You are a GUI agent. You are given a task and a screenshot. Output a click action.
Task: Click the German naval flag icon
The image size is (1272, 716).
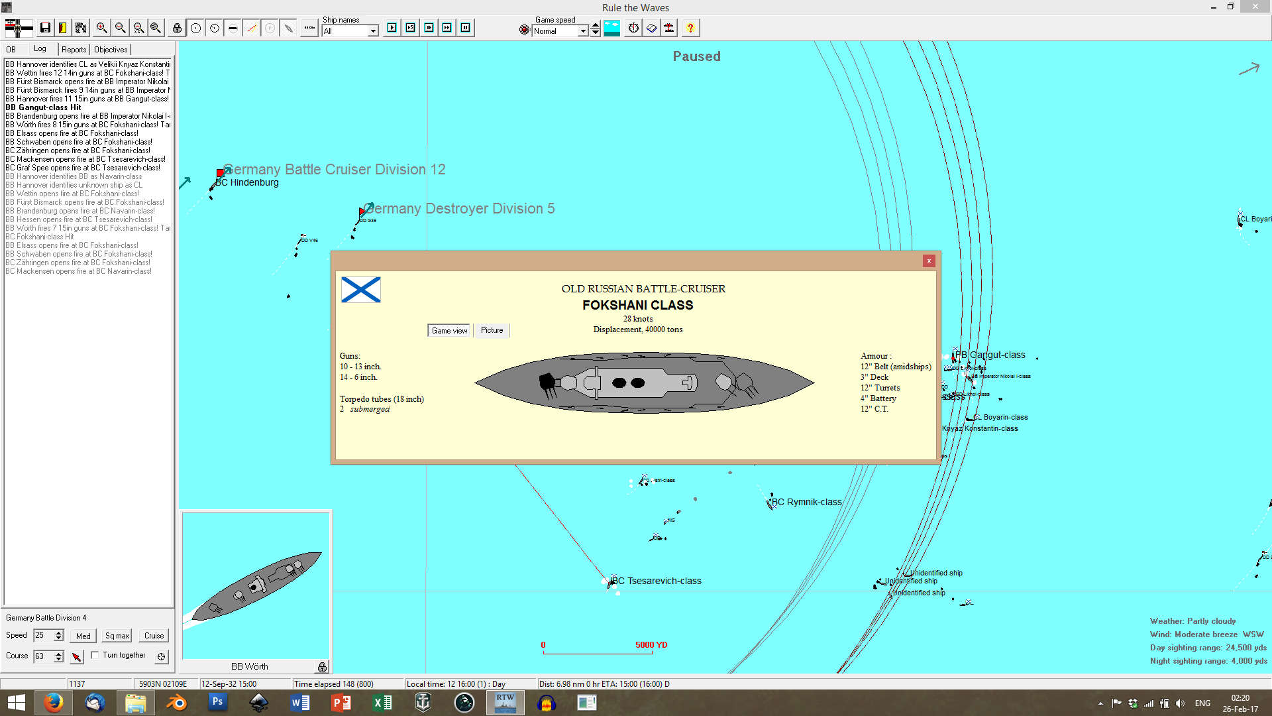click(x=19, y=28)
